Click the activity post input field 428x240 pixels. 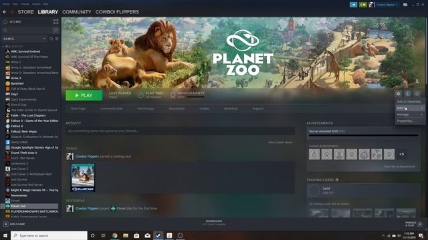tap(180, 131)
